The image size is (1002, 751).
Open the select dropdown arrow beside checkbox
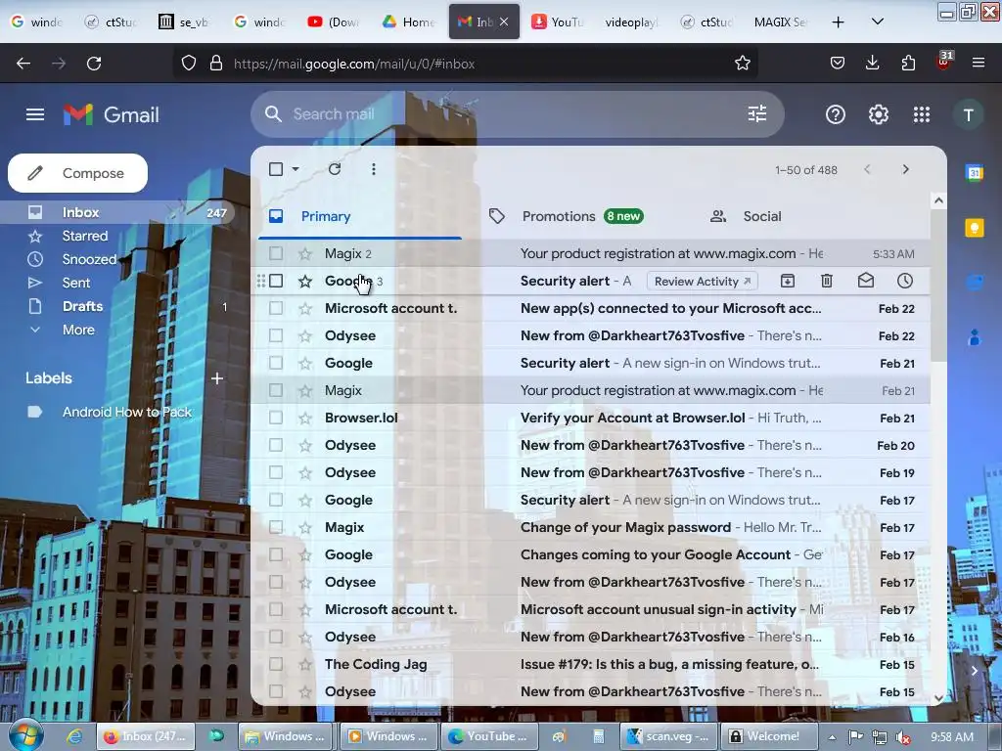(296, 169)
